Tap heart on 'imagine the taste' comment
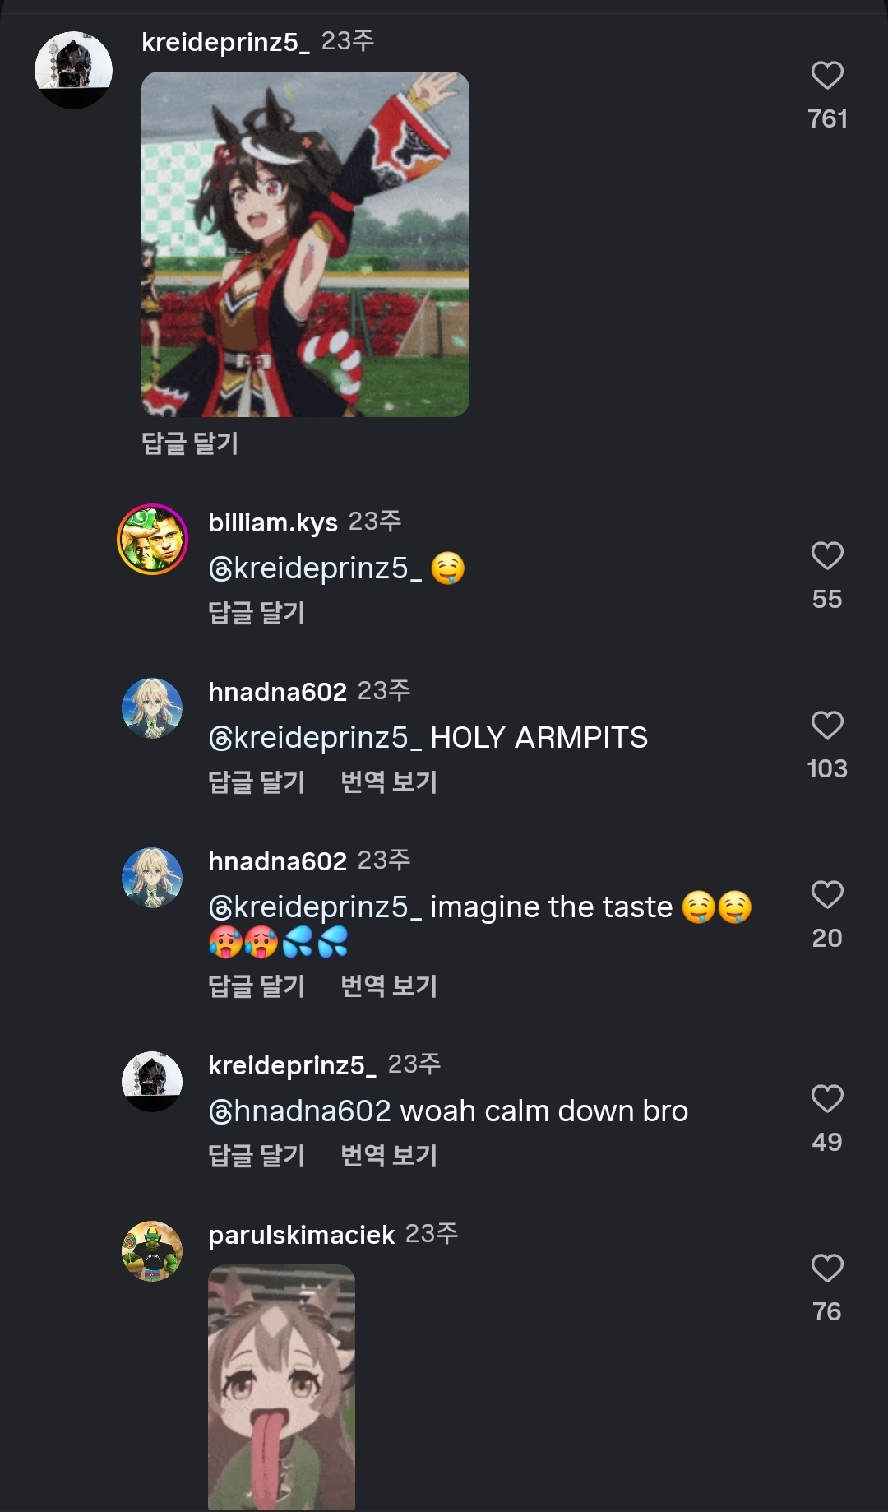Image resolution: width=888 pixels, height=1512 pixels. click(x=827, y=895)
